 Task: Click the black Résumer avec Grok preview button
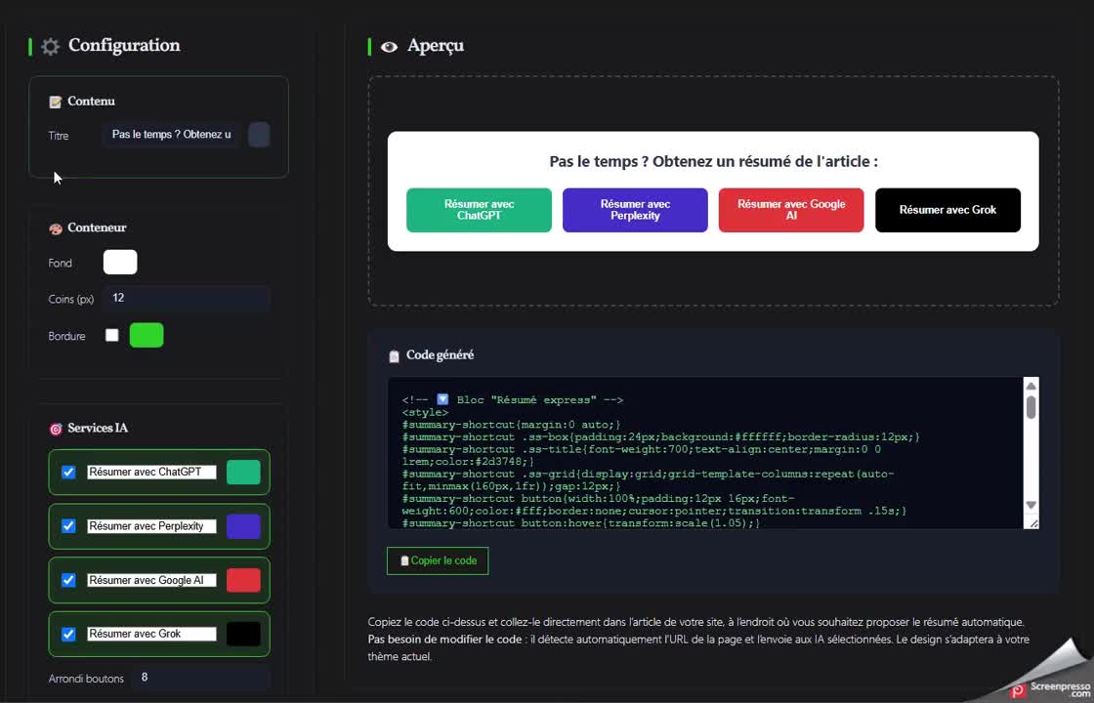click(947, 210)
